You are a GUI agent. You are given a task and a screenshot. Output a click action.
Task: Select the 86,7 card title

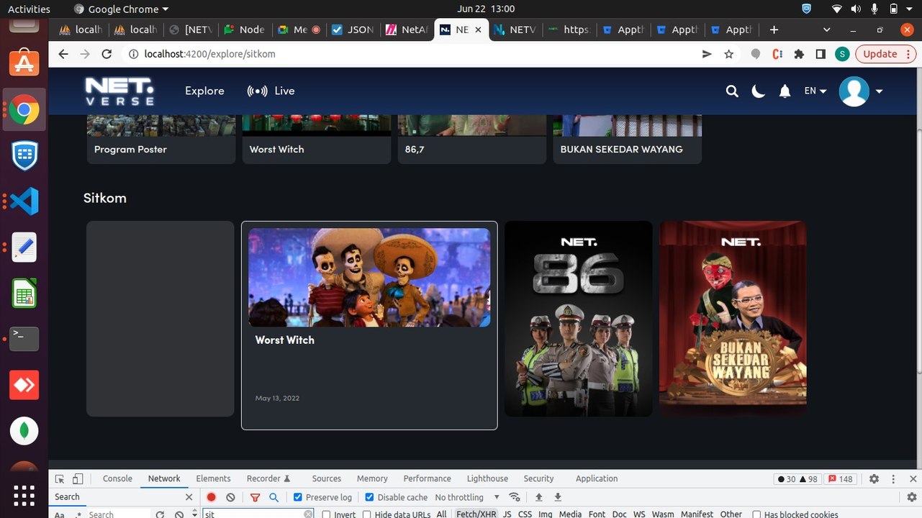click(415, 149)
